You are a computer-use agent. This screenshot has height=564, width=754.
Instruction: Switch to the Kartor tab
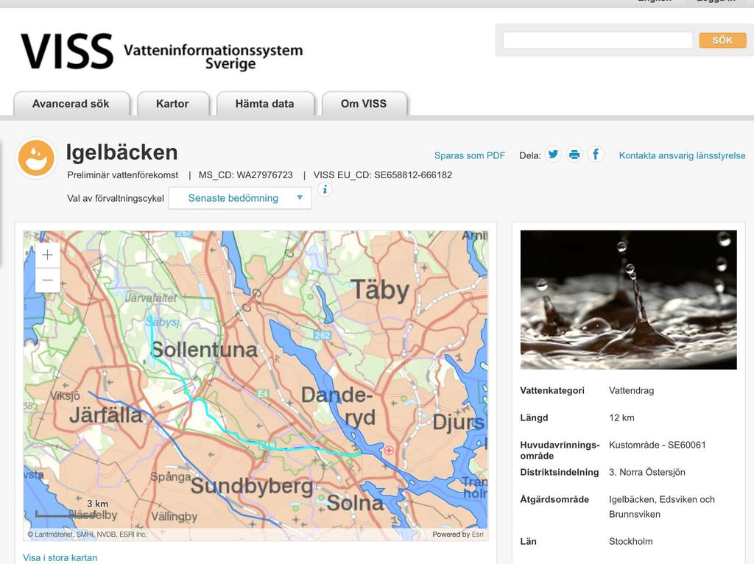[172, 104]
